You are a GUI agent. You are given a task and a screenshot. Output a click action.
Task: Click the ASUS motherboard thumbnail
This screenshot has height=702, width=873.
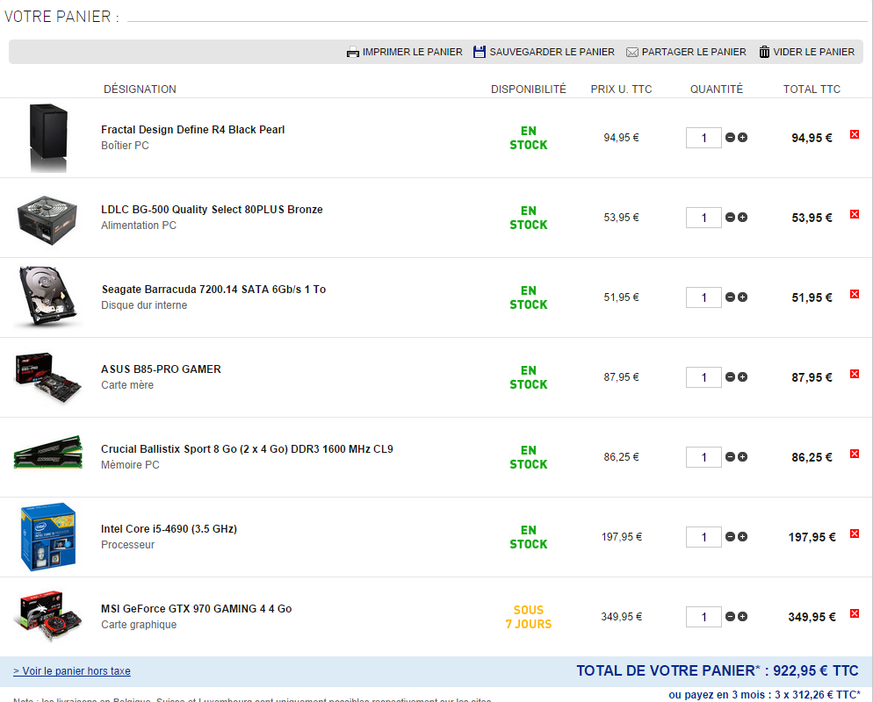pyautogui.click(x=47, y=377)
